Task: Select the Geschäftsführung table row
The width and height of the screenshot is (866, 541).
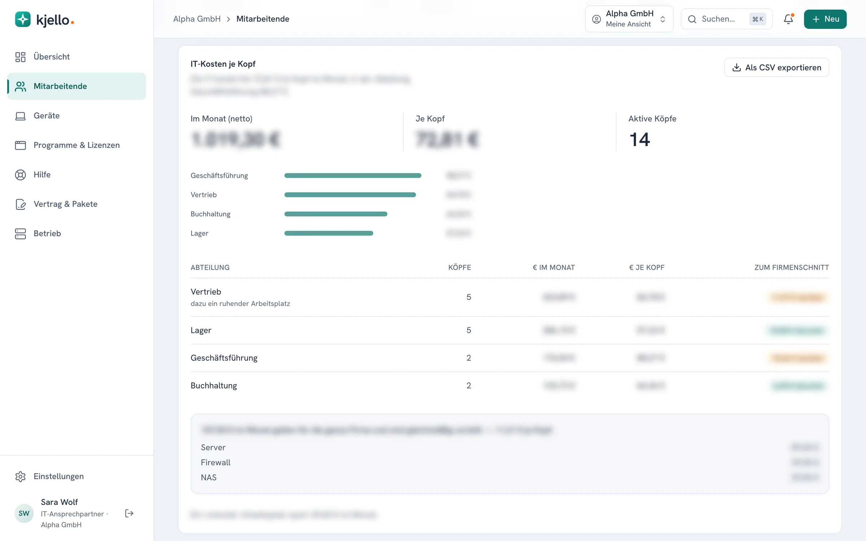Action: [x=509, y=358]
